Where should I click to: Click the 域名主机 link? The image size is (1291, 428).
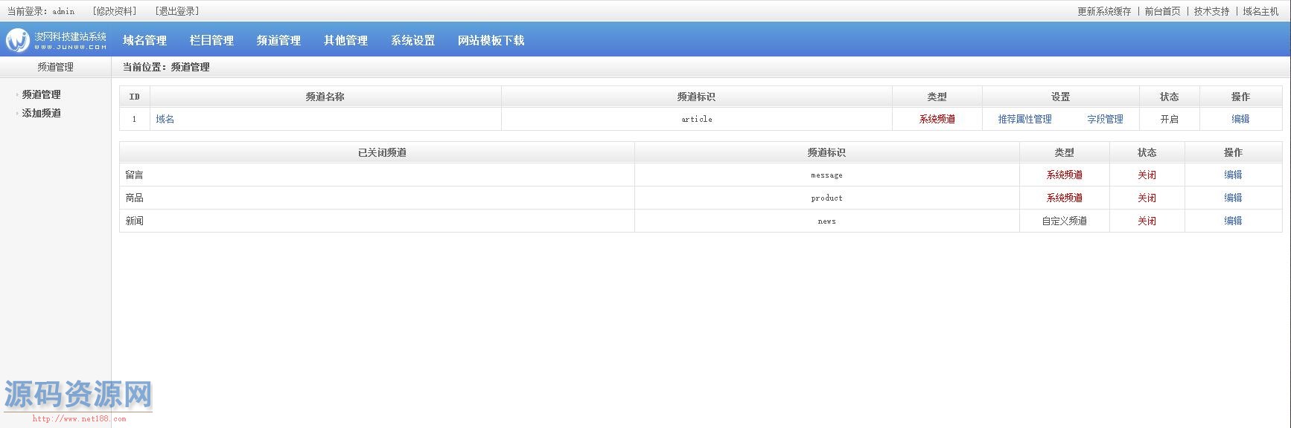coord(1260,11)
